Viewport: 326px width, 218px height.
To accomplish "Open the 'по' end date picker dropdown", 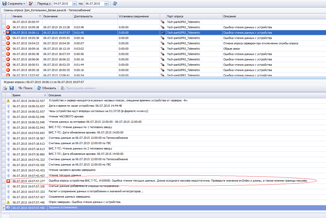I will (106, 4).
